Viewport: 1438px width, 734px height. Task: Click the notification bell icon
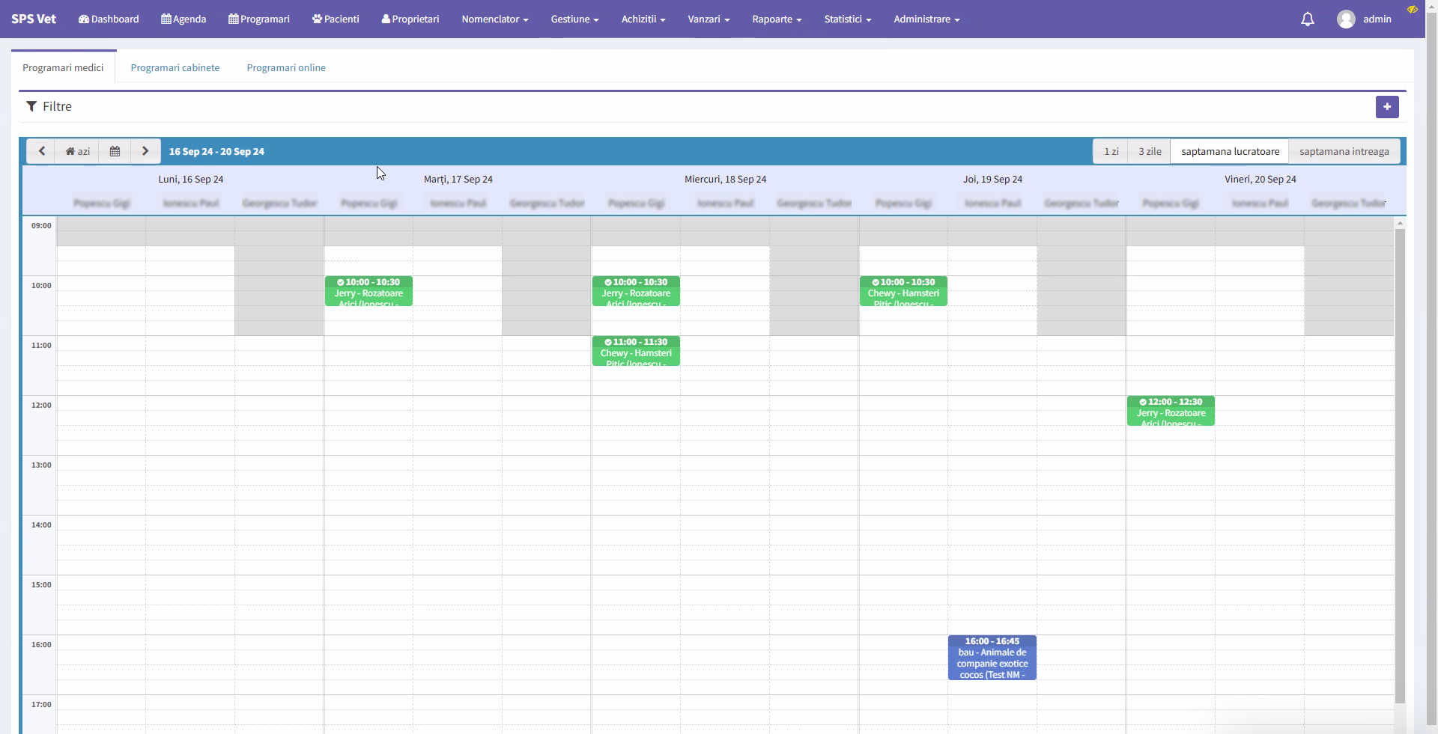[1307, 19]
